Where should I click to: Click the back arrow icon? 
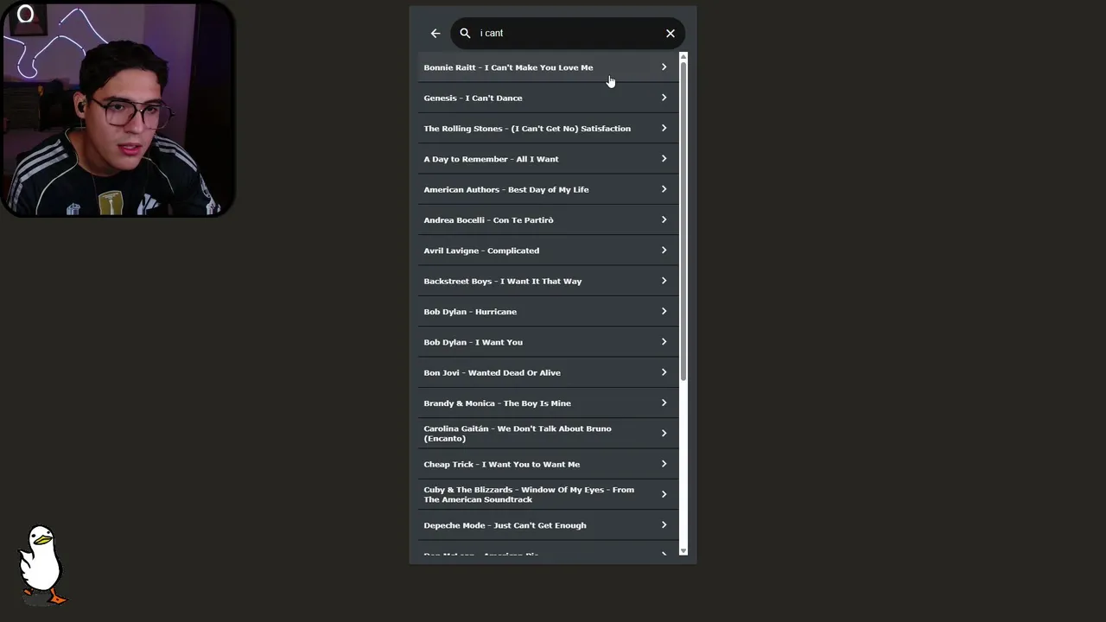[435, 34]
